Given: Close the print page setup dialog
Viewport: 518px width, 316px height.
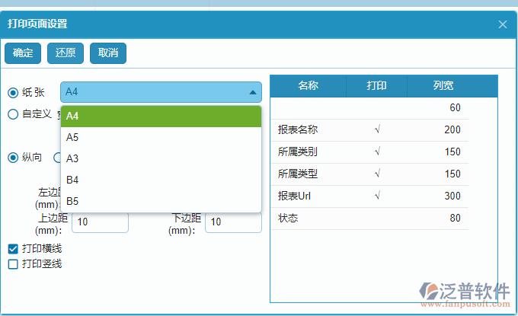Looking at the screenshot, I should [x=502, y=24].
